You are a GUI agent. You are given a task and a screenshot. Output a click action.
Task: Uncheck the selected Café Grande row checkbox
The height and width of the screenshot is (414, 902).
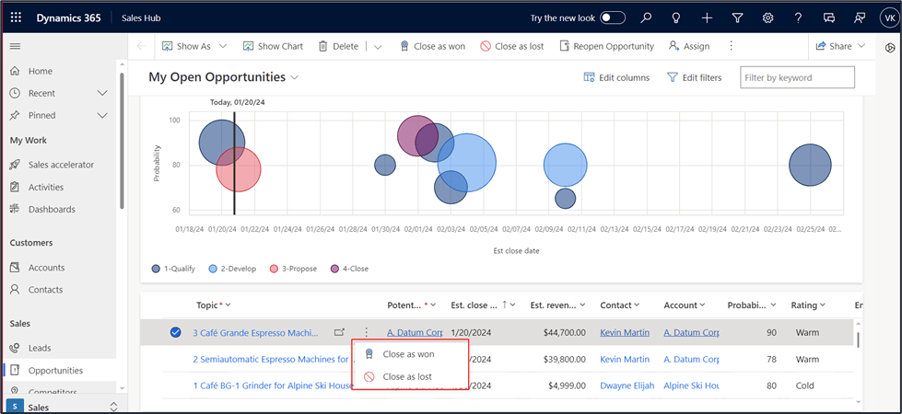point(175,332)
